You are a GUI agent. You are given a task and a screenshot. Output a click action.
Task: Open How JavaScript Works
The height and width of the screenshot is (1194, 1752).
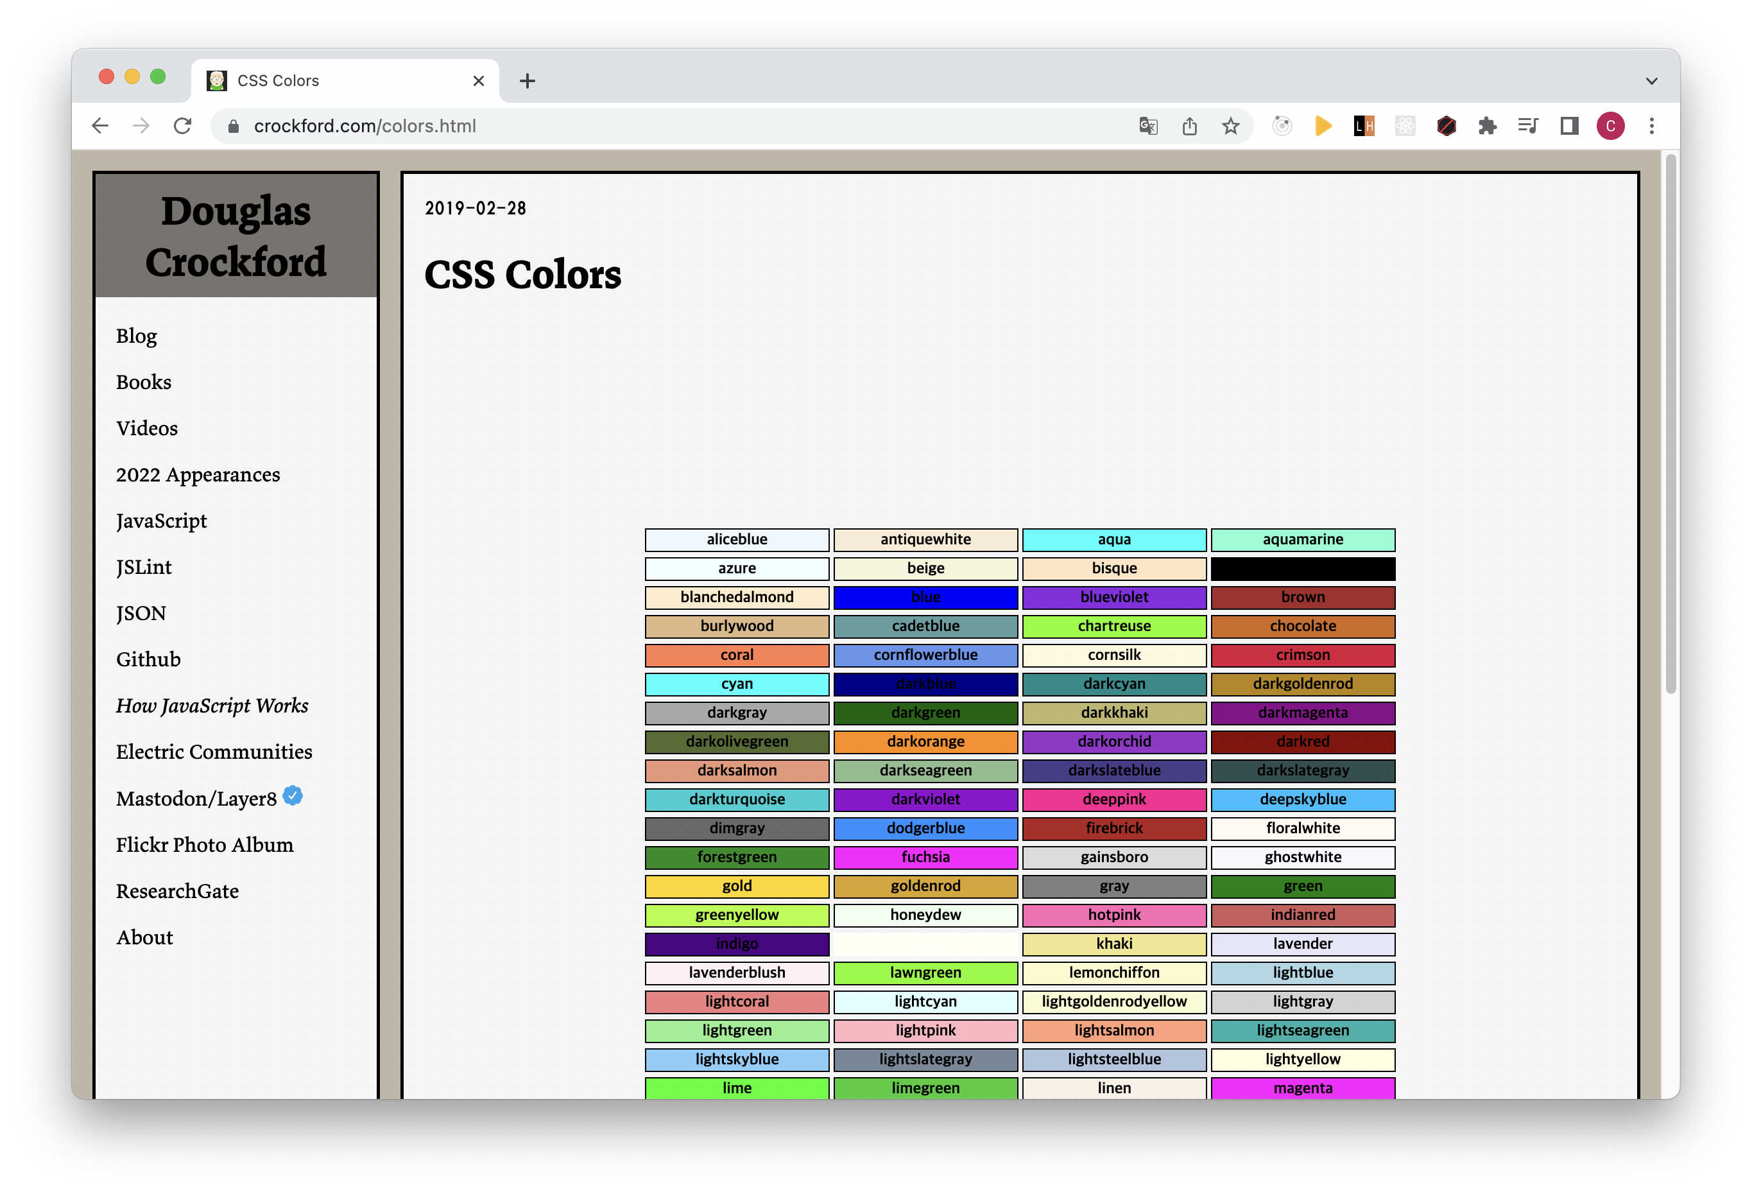point(212,705)
